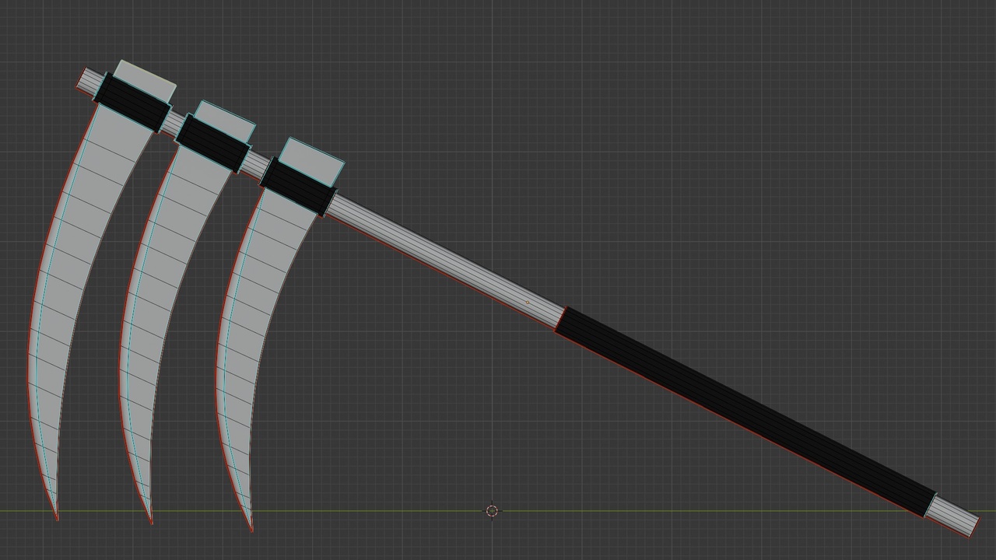Screen dimensions: 996x560
Task: Select the gray block atop the rightmost collar
Action: [x=311, y=162]
